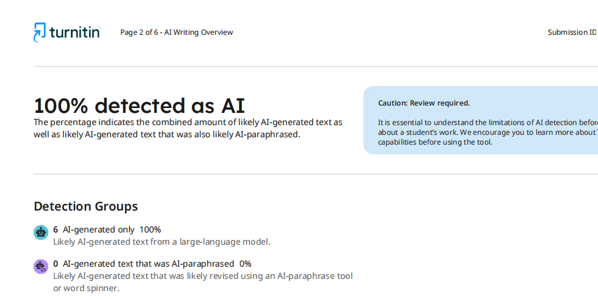Click 'capabilities before using the tool' text

pos(435,142)
